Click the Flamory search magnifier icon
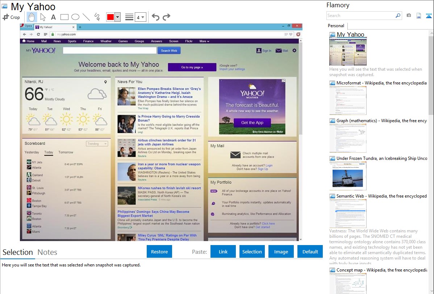Image resolution: width=434 pixels, height=294 pixels. tap(398, 16)
